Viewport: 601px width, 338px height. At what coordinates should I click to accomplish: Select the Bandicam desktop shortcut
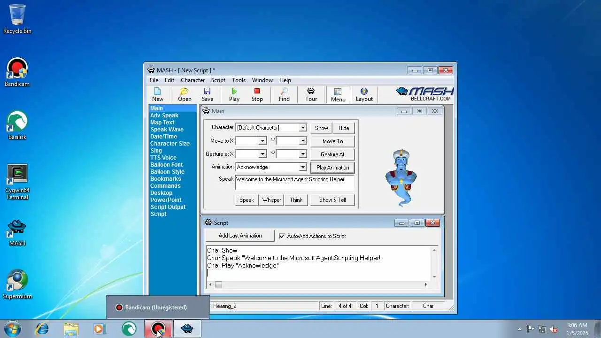coord(17,73)
